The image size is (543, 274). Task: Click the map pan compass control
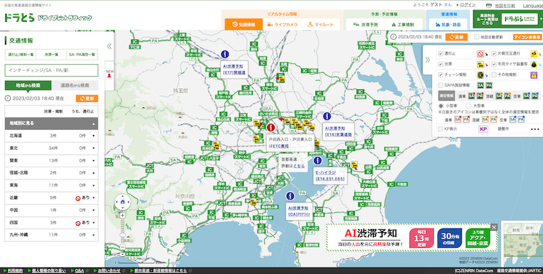(x=122, y=204)
